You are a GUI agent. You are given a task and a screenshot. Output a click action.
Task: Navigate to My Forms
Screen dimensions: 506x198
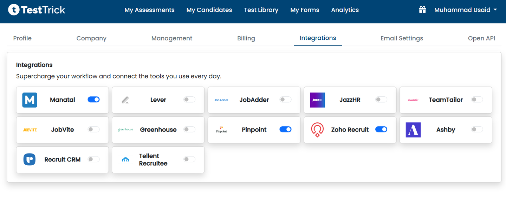[305, 10]
